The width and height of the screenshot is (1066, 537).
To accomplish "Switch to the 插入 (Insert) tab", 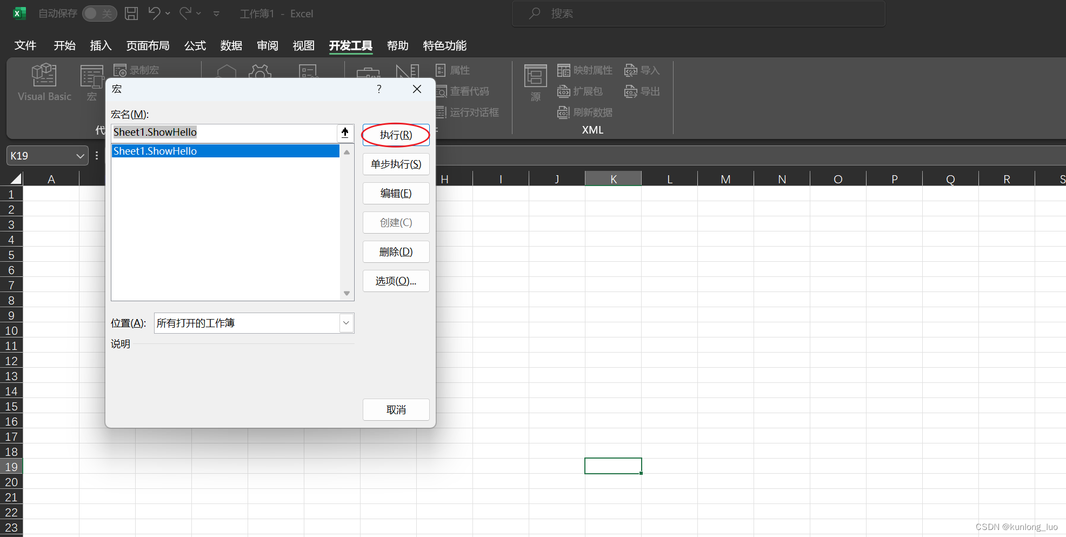I will click(101, 45).
